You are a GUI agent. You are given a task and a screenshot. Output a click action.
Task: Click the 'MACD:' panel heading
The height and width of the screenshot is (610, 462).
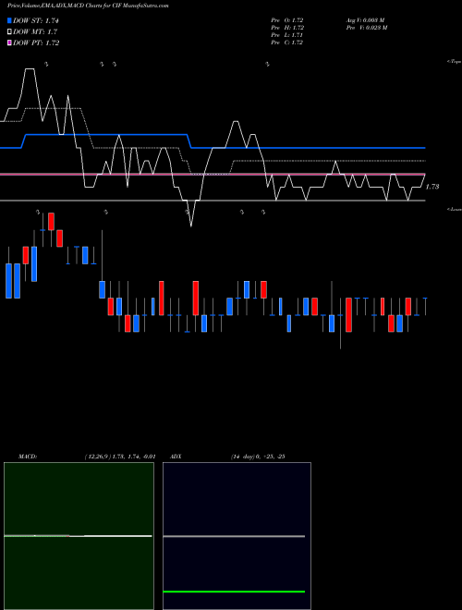[28, 457]
